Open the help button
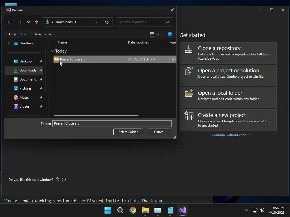The width and height of the screenshot is (290, 217). pos(170,34)
